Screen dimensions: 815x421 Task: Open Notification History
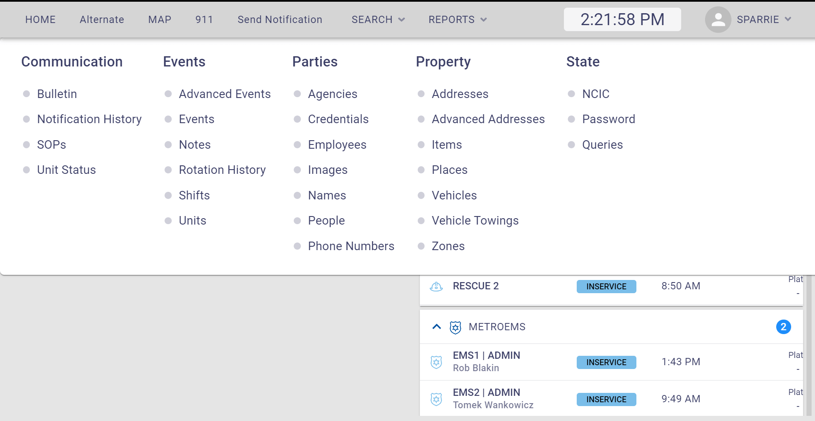(90, 119)
